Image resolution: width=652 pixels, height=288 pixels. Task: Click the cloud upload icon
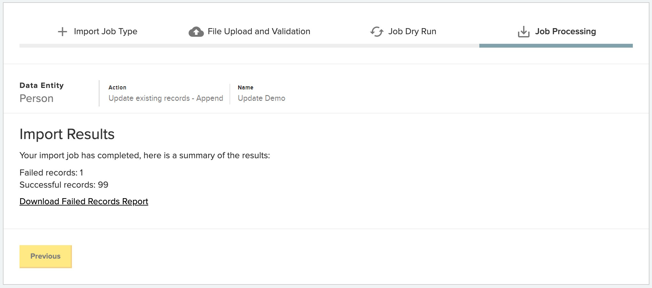pyautogui.click(x=196, y=32)
